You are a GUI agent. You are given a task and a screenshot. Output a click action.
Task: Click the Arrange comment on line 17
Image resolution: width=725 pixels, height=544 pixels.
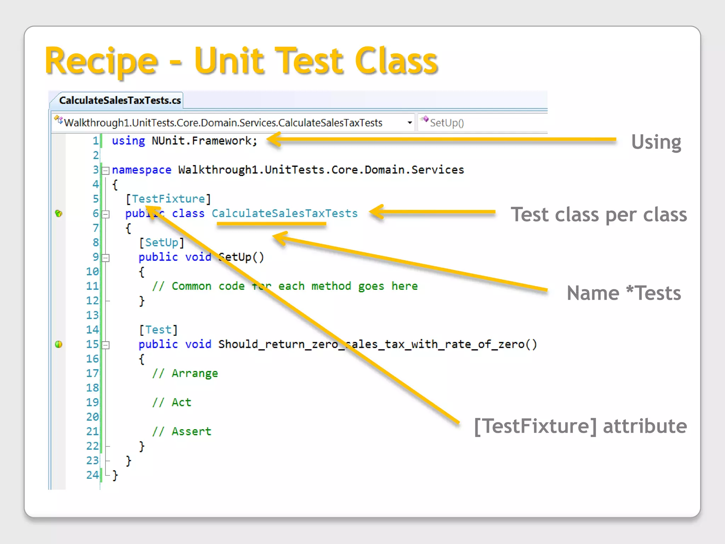coord(185,373)
